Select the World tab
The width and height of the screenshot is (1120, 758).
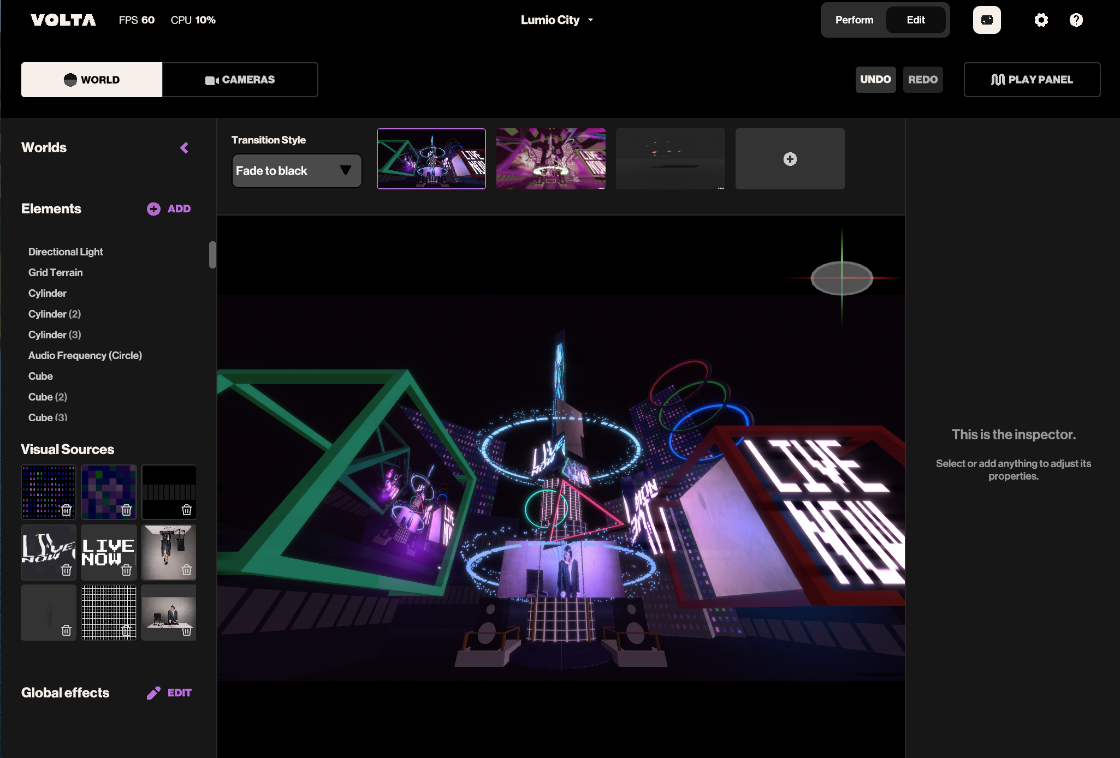coord(92,80)
